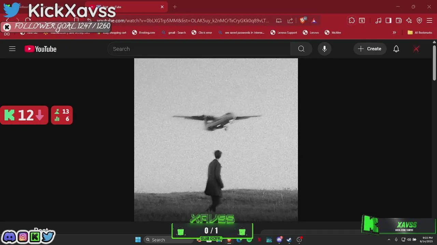The height and width of the screenshot is (245, 437).
Task: Open Spotify from the taskbar
Action: coord(249,240)
